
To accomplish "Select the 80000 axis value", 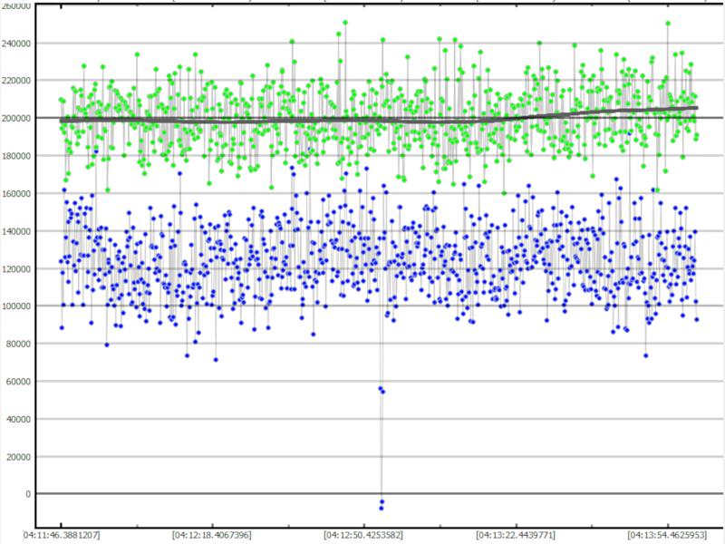I will click(x=18, y=344).
